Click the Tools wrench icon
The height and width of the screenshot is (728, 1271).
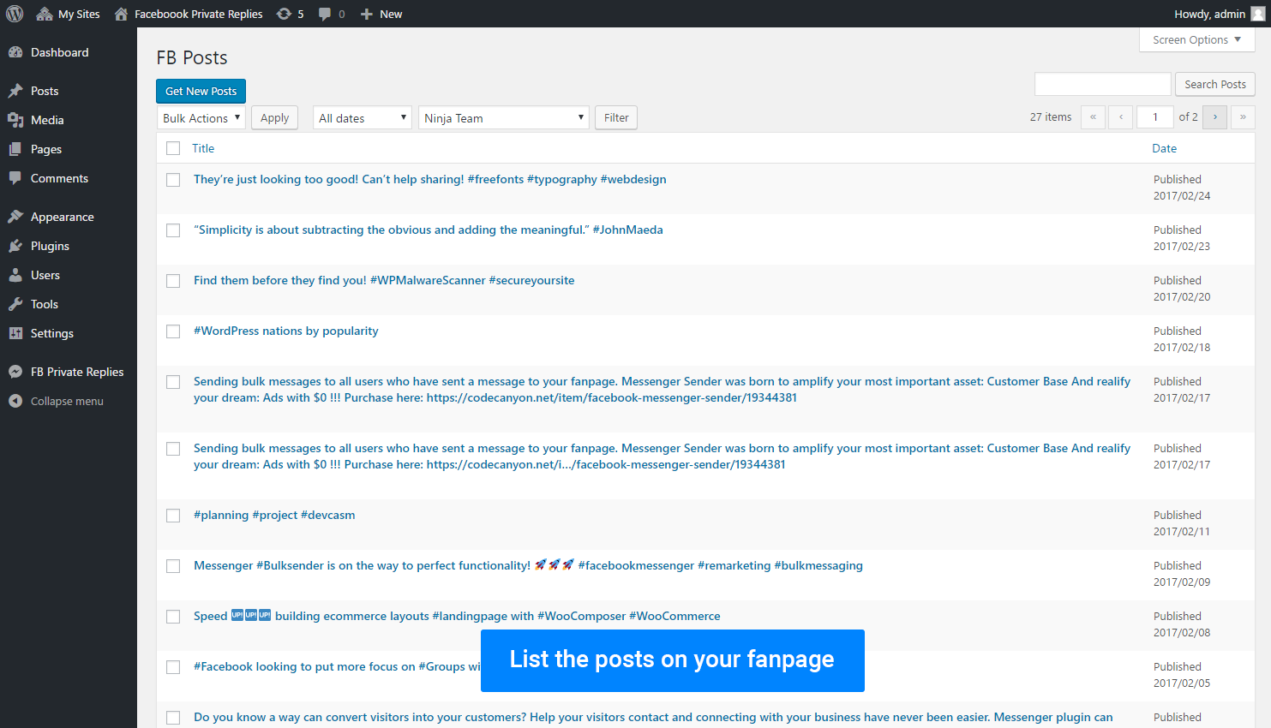point(15,304)
